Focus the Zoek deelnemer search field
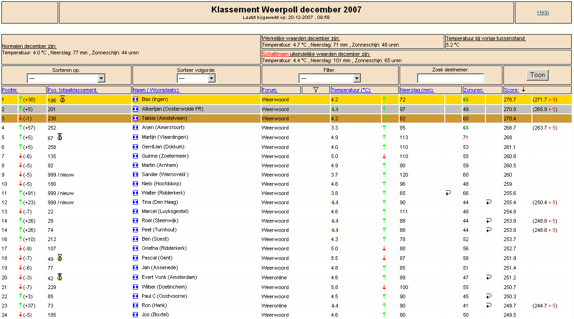This screenshot has height=319, width=574. (451, 78)
